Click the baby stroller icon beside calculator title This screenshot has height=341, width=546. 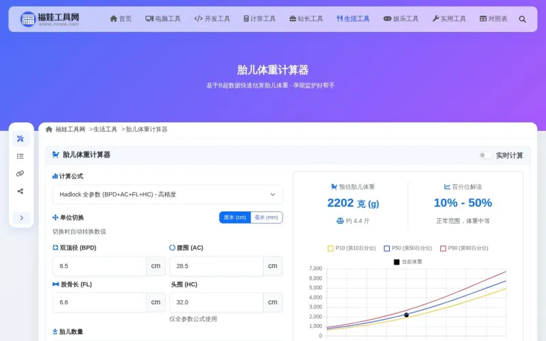[55, 155]
